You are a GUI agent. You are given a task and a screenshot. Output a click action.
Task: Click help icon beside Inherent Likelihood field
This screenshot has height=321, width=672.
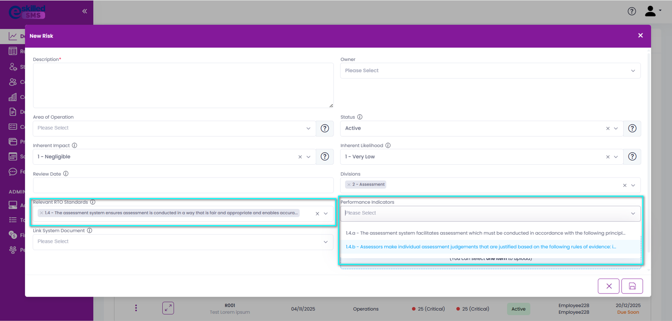(632, 157)
